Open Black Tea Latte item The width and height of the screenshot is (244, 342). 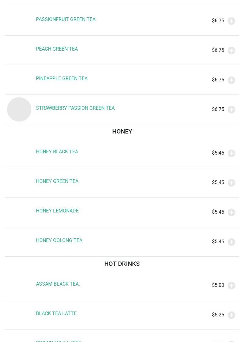coord(57,313)
